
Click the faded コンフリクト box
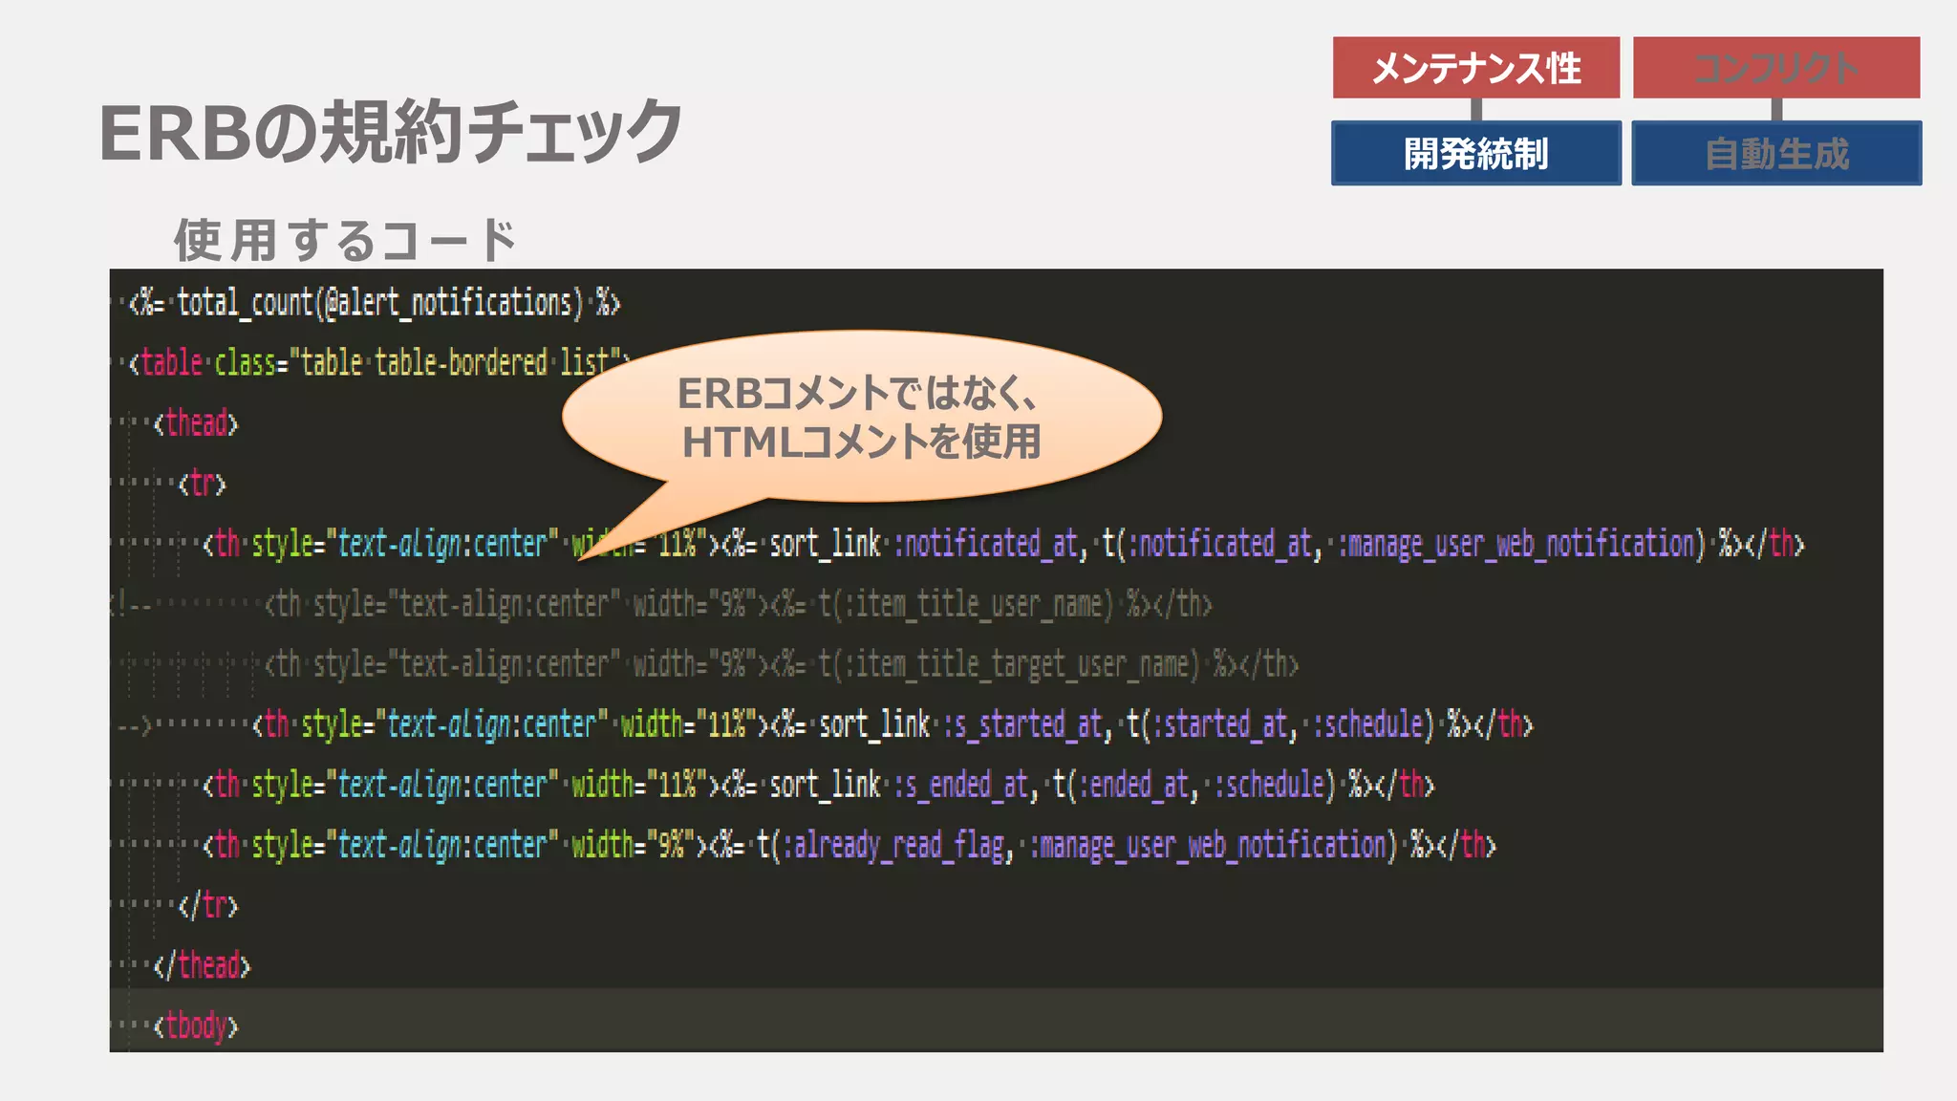coord(1776,67)
